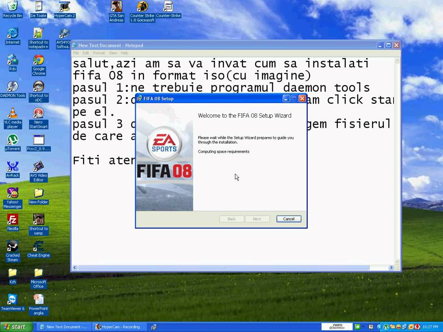The height and width of the screenshot is (332, 443).
Task: Open the Edit menu in Notepad
Action: (86, 53)
